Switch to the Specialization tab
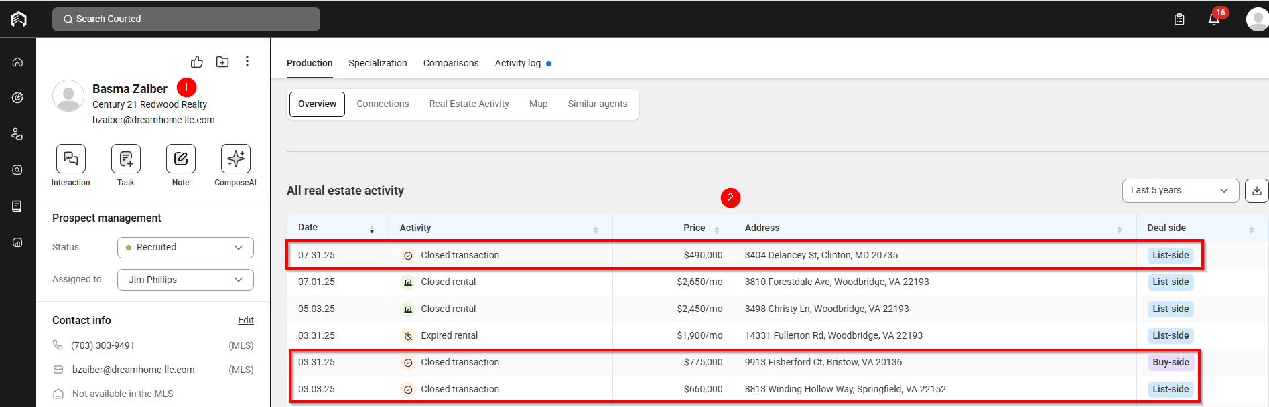Viewport: 1269px width, 407px height. (378, 63)
